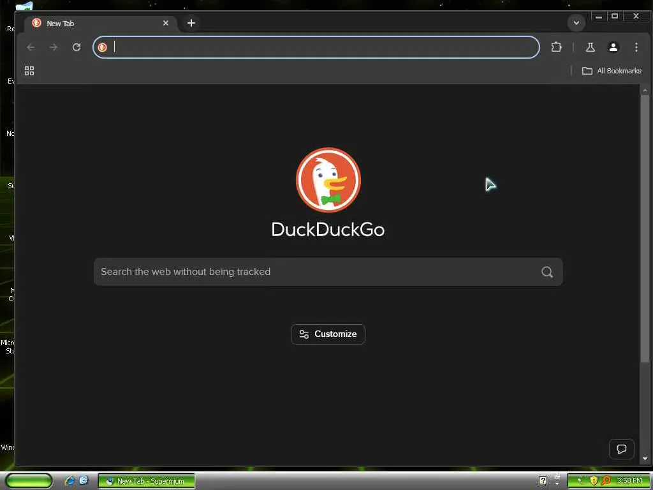Click the DuckDuckGo icon in address bar
The image size is (653, 490).
[103, 47]
